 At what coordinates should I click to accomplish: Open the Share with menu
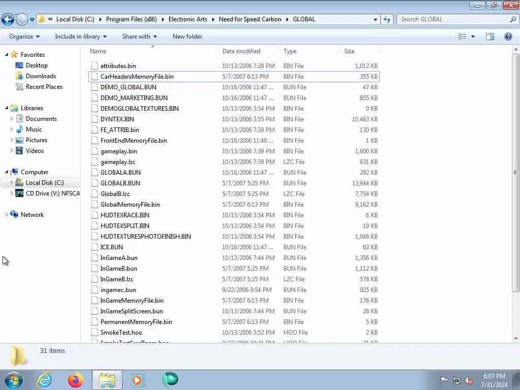(x=139, y=37)
